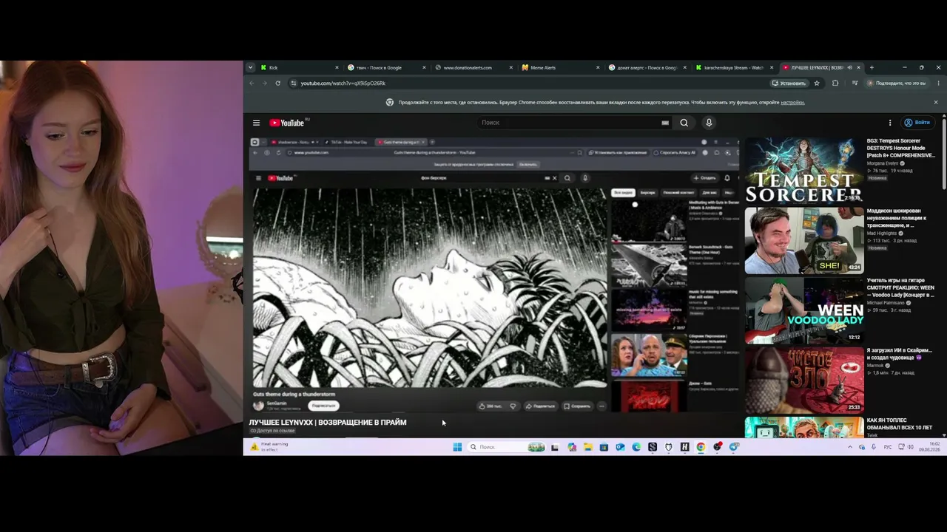Switch to the донат алертс search tab
This screenshot has height=532, width=947.
(647, 67)
